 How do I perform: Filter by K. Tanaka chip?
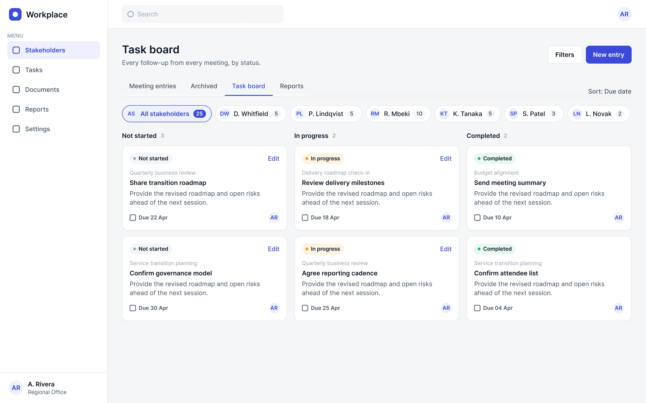click(x=468, y=114)
